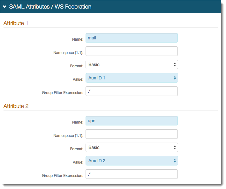This screenshot has width=226, height=189.
Task: Click the Attribute 1 Name field containing mail
Action: [132, 38]
